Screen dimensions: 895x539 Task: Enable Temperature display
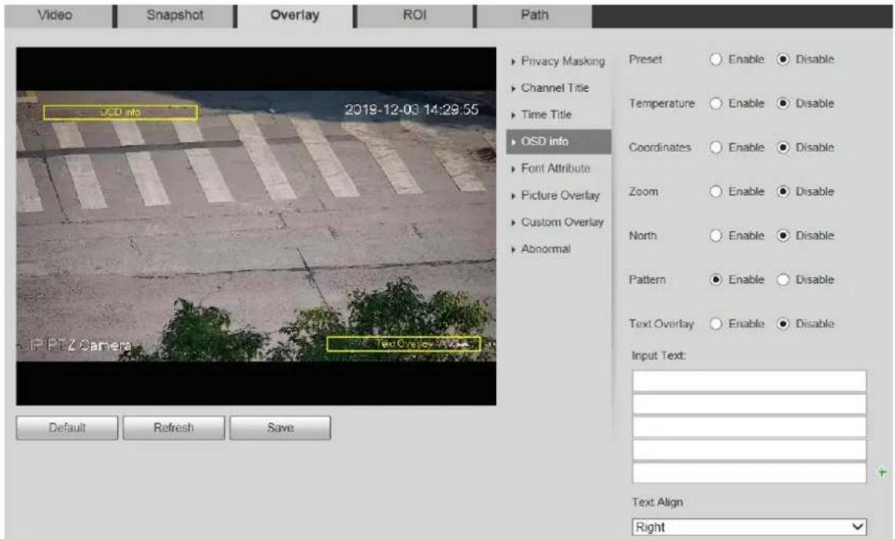[716, 104]
